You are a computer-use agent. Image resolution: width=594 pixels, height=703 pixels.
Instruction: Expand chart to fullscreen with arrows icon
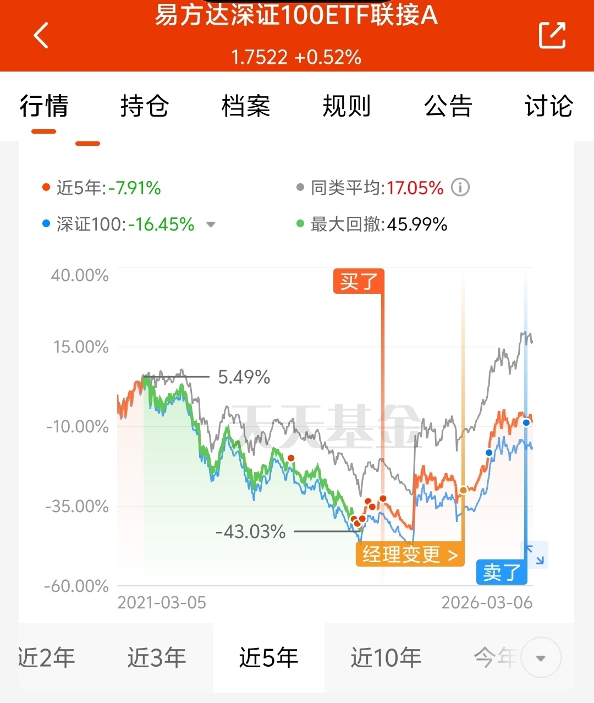point(534,554)
